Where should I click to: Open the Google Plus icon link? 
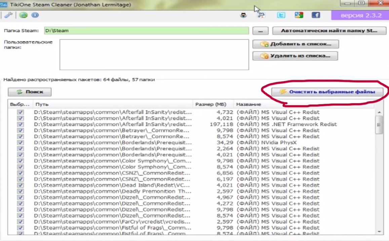click(x=299, y=15)
